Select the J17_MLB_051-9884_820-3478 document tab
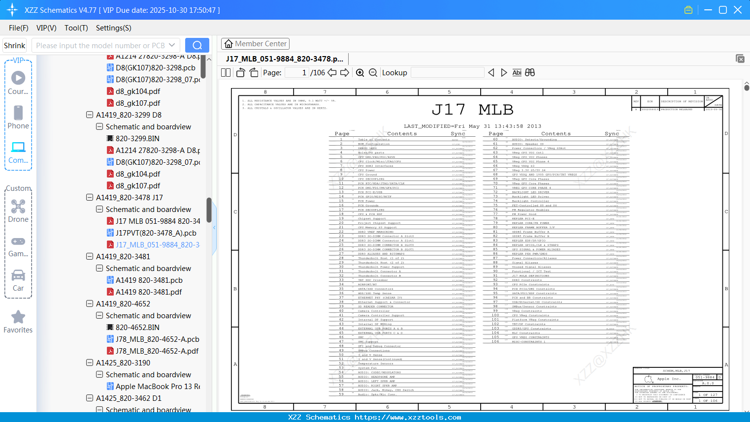The width and height of the screenshot is (750, 422). pos(285,59)
